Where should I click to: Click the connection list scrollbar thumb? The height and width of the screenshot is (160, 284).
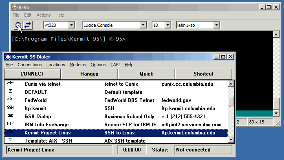click(231, 102)
